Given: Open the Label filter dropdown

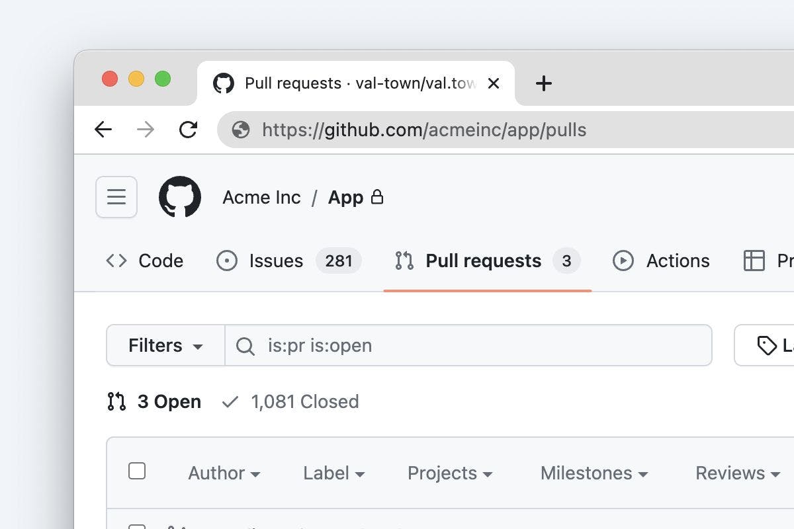Looking at the screenshot, I should [333, 473].
